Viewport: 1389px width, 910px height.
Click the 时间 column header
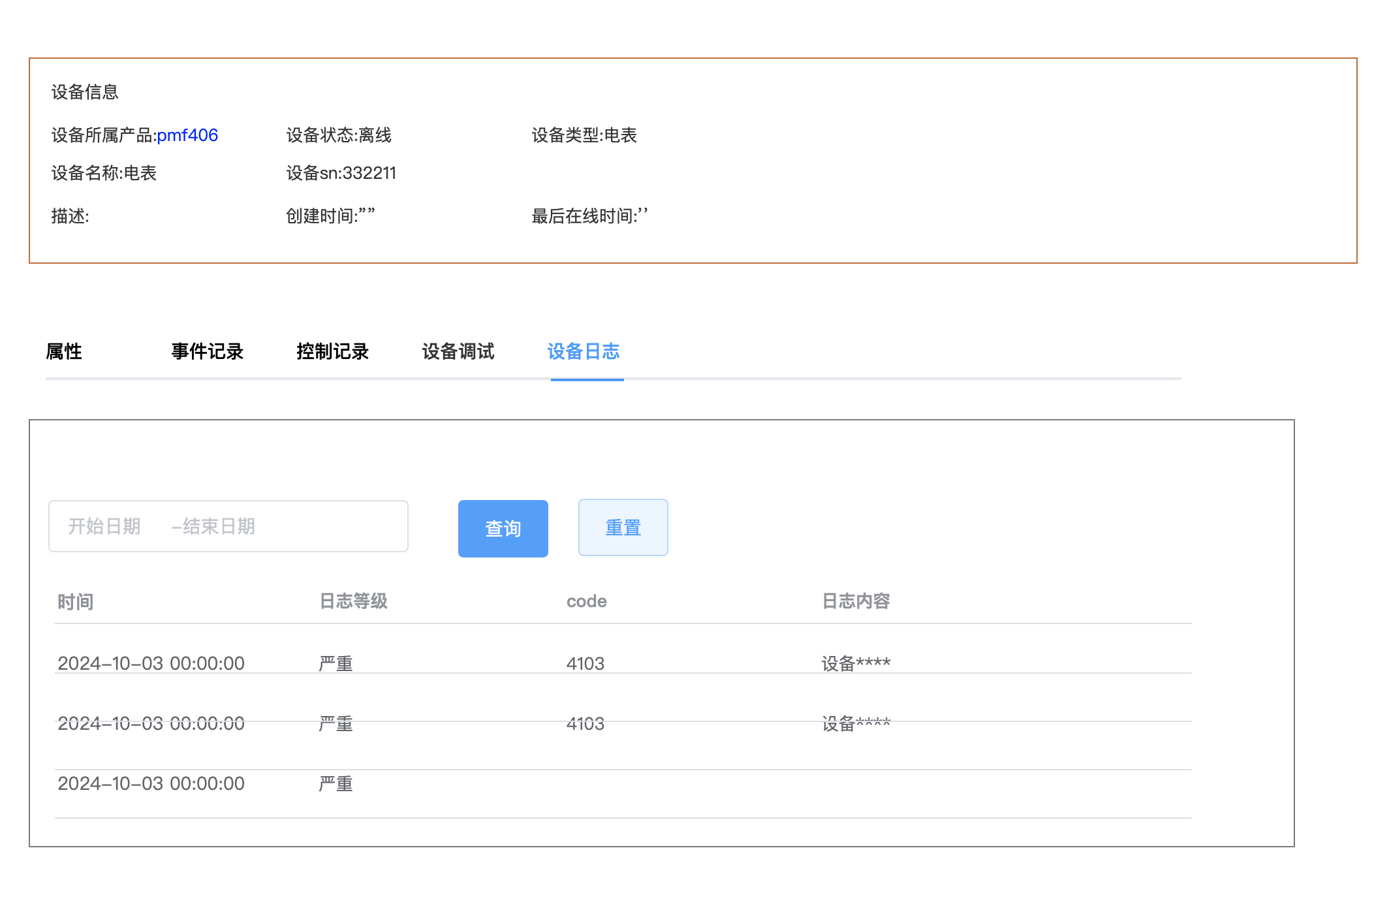[x=76, y=601]
